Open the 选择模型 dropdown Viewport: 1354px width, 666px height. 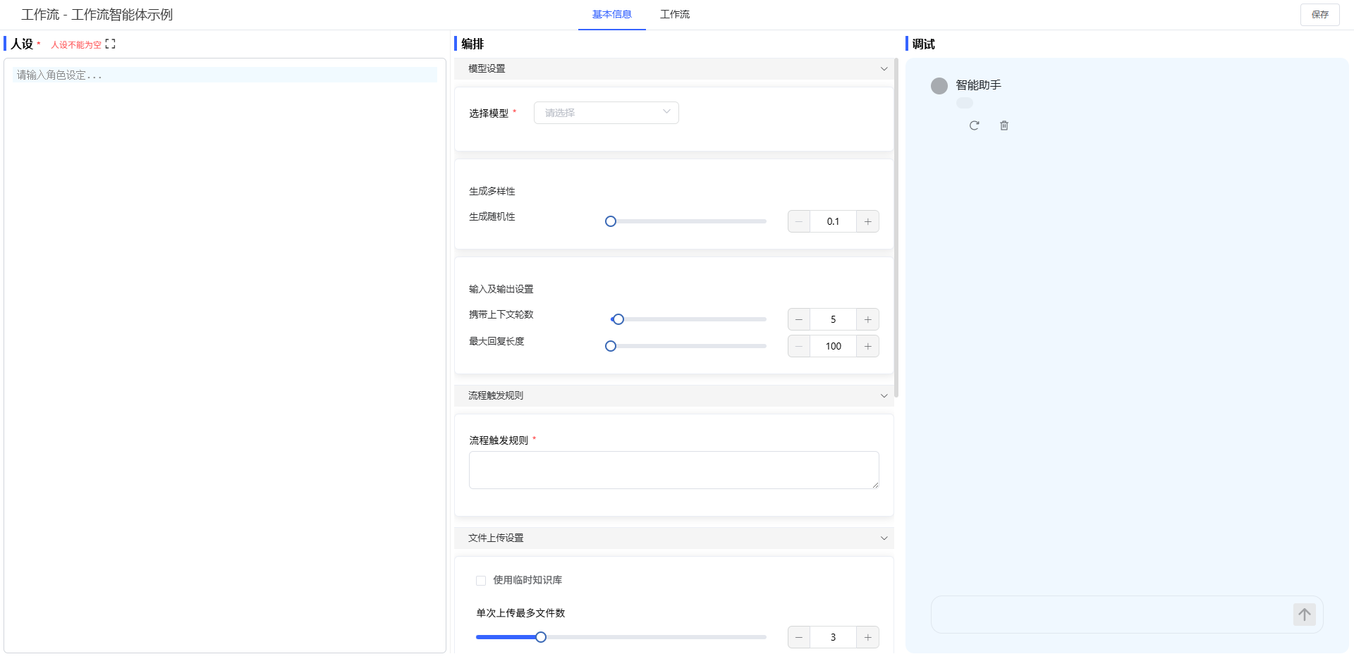coord(606,113)
